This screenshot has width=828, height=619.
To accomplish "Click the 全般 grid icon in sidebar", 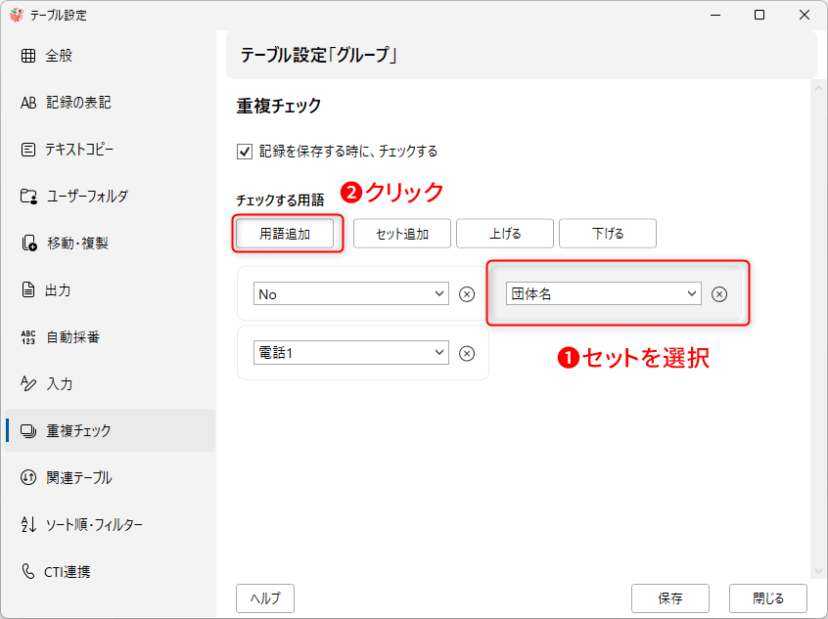I will (x=28, y=56).
